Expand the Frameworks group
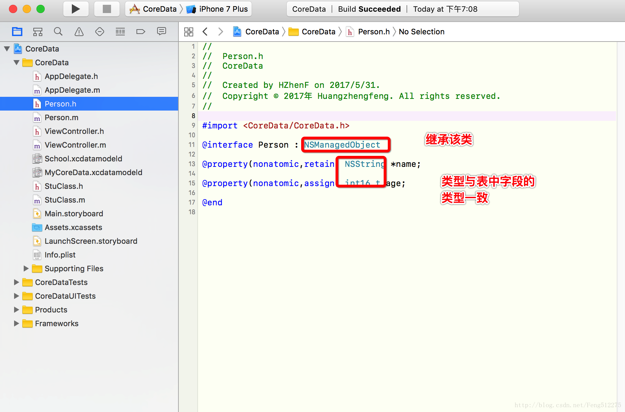Viewport: 625px width, 412px height. (17, 323)
